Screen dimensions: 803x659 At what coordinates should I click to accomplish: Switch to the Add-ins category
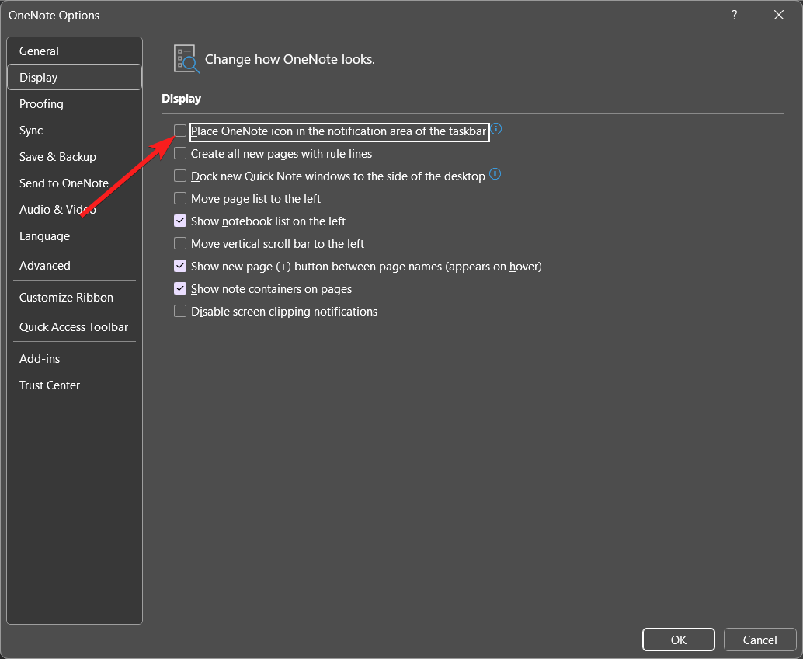point(75,359)
